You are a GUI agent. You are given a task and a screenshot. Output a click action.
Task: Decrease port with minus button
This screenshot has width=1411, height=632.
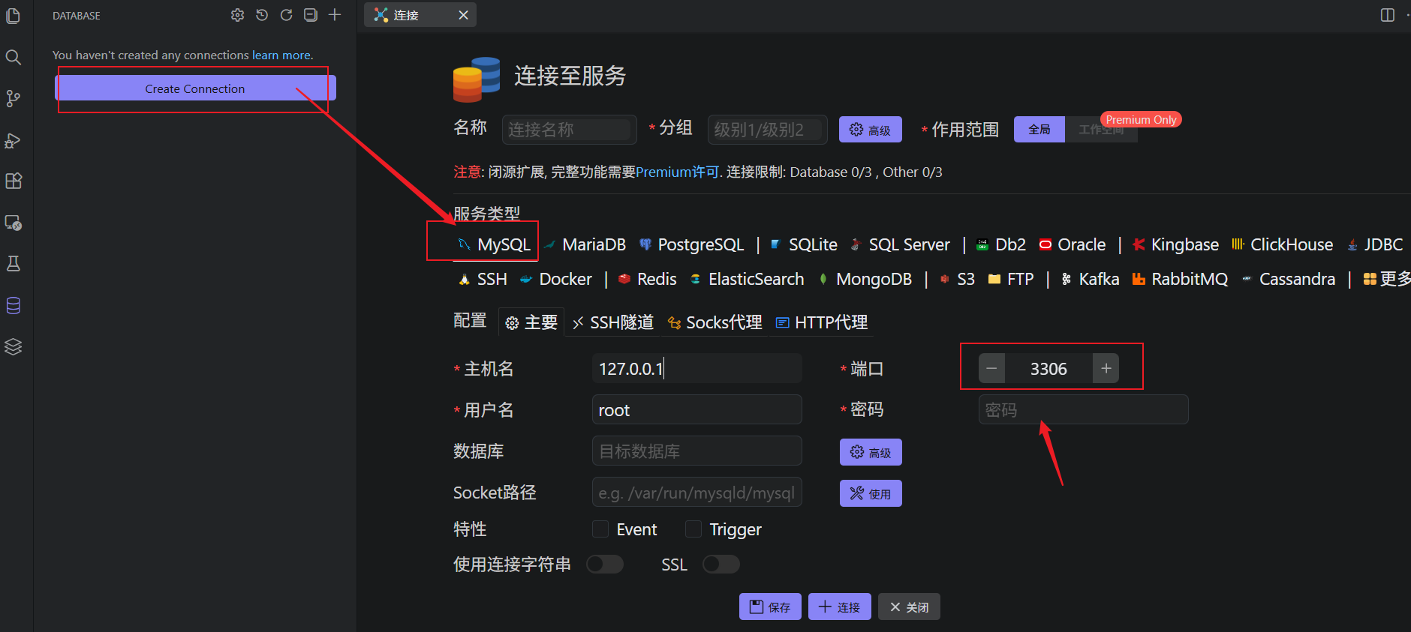[991, 369]
